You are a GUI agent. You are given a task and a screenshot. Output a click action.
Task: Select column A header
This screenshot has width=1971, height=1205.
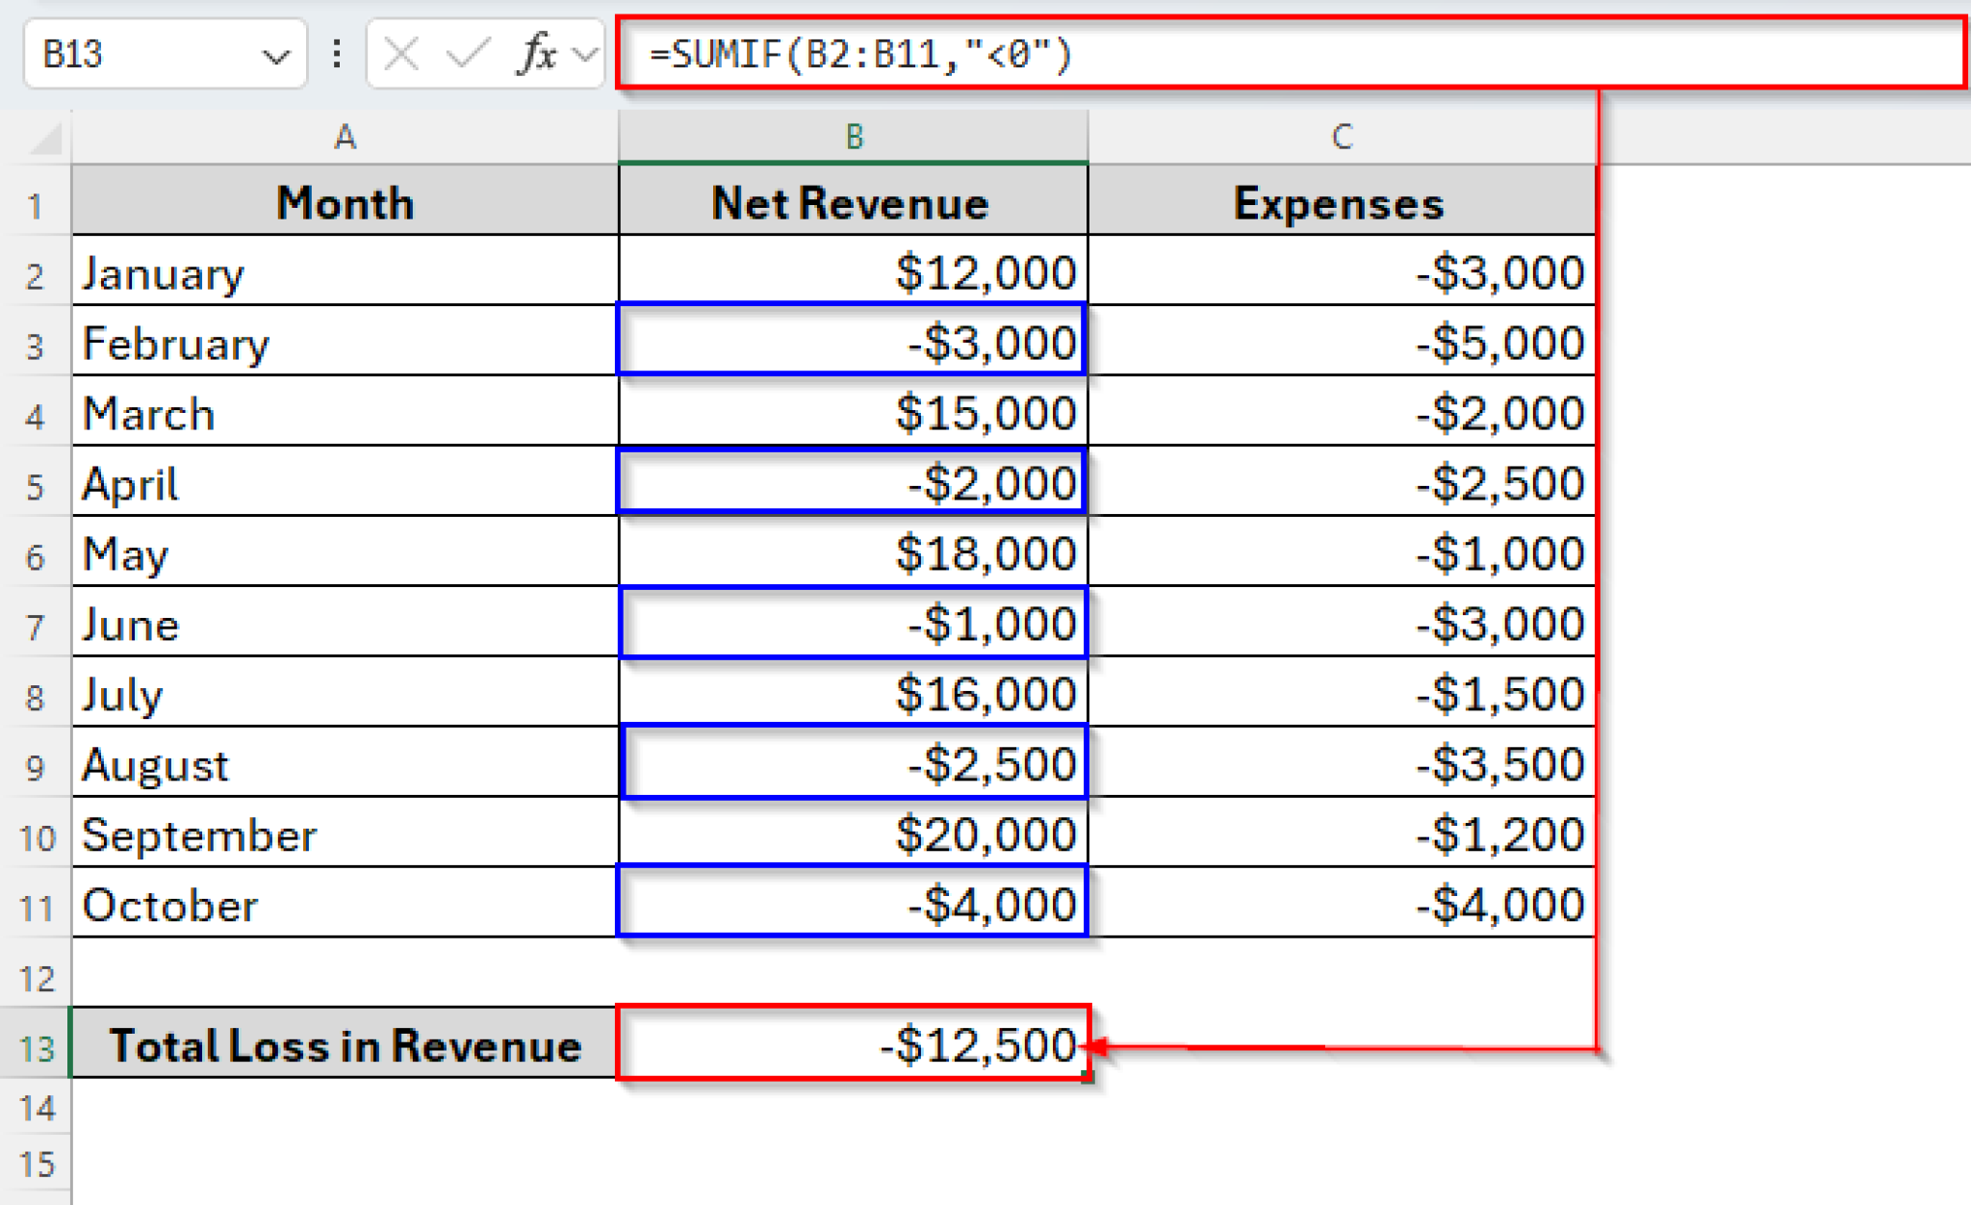[344, 136]
